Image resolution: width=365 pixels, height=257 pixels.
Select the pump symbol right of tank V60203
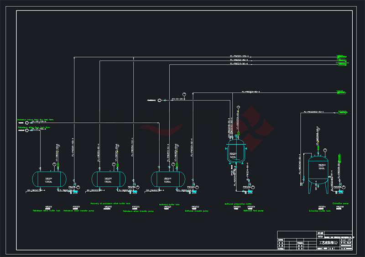[194, 187]
